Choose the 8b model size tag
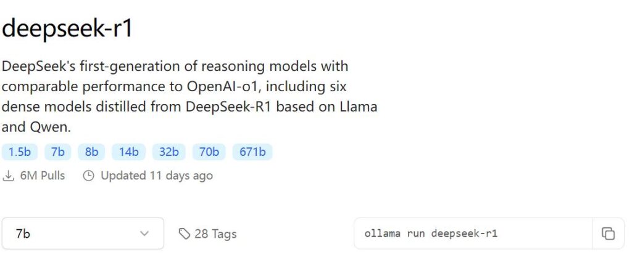 (x=91, y=152)
